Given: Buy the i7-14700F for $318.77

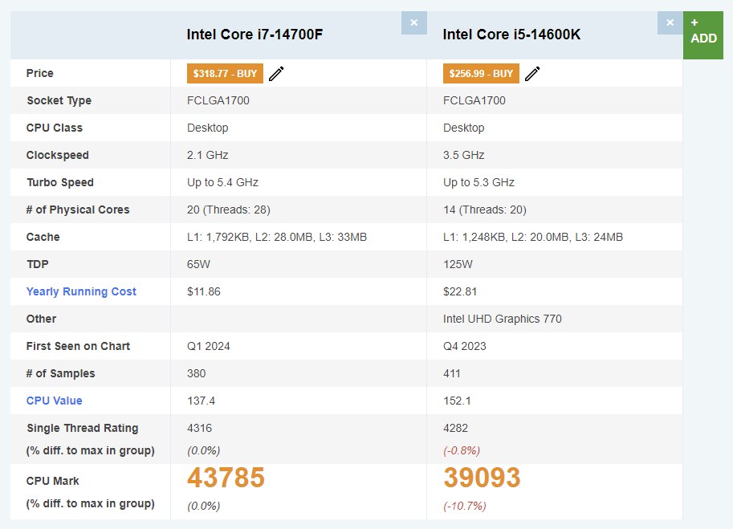Looking at the screenshot, I should [x=225, y=73].
